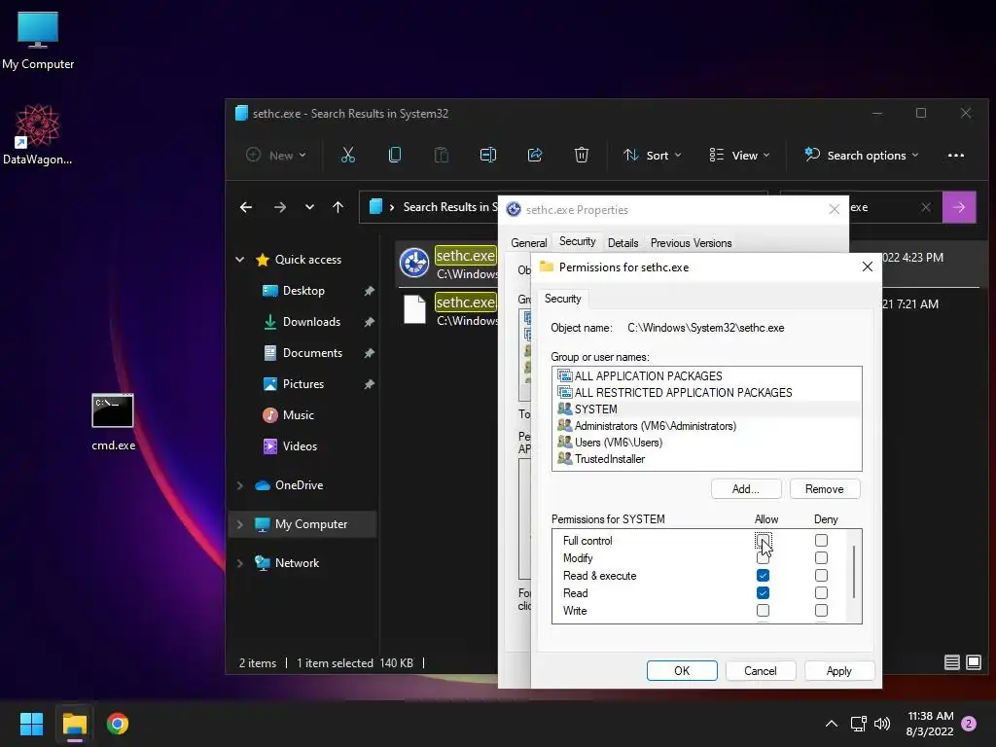
Task: Switch to details view icon in status bar
Action: [951, 662]
